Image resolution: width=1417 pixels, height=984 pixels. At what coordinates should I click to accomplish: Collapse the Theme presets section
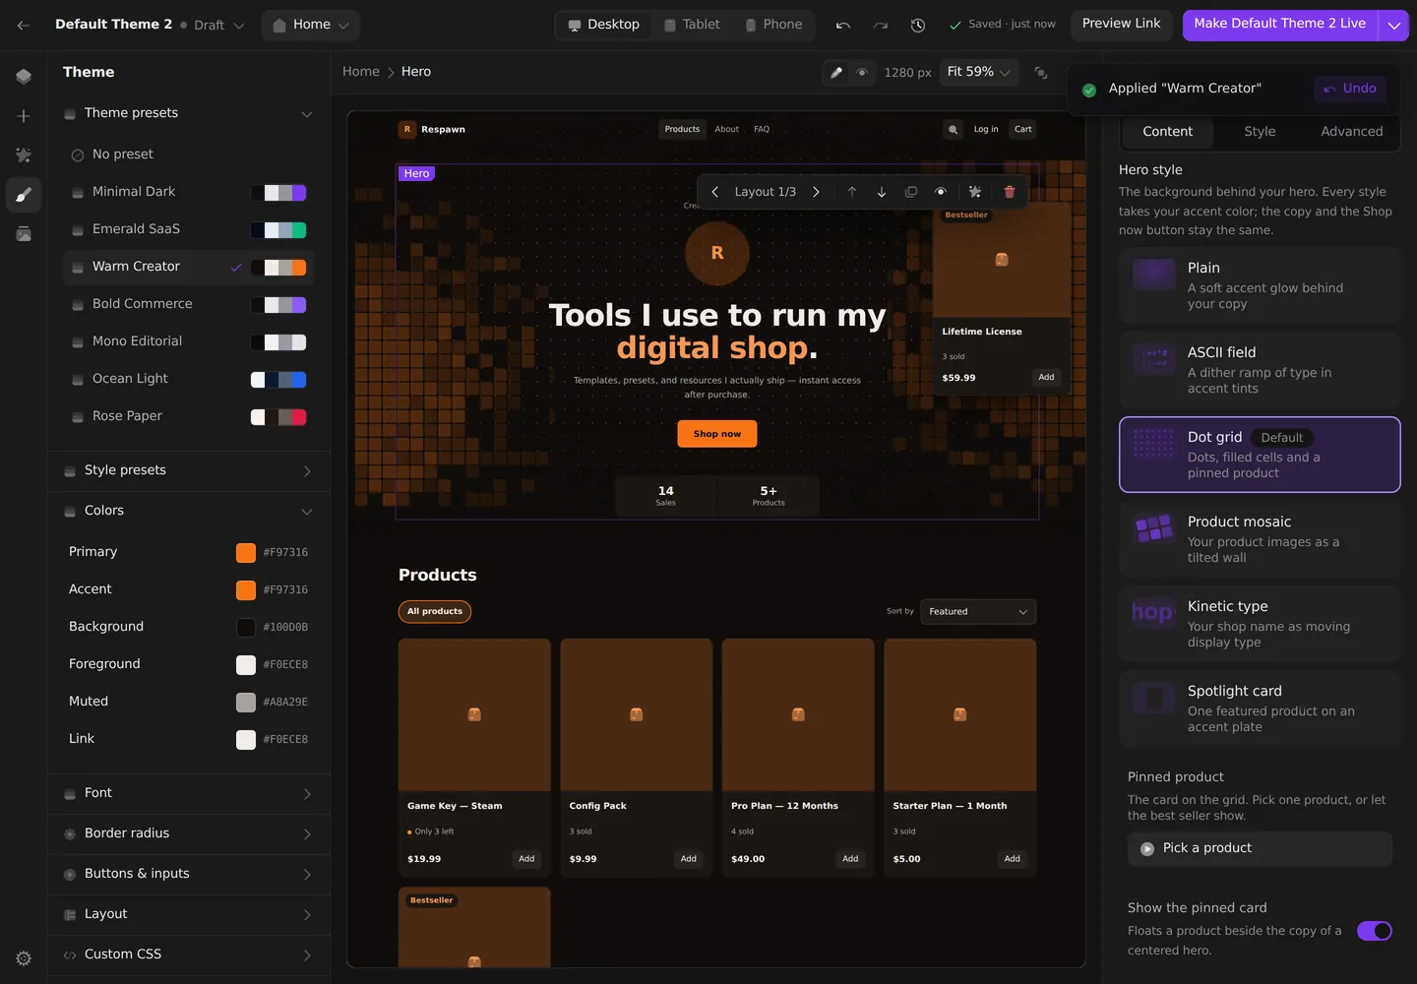point(189,113)
